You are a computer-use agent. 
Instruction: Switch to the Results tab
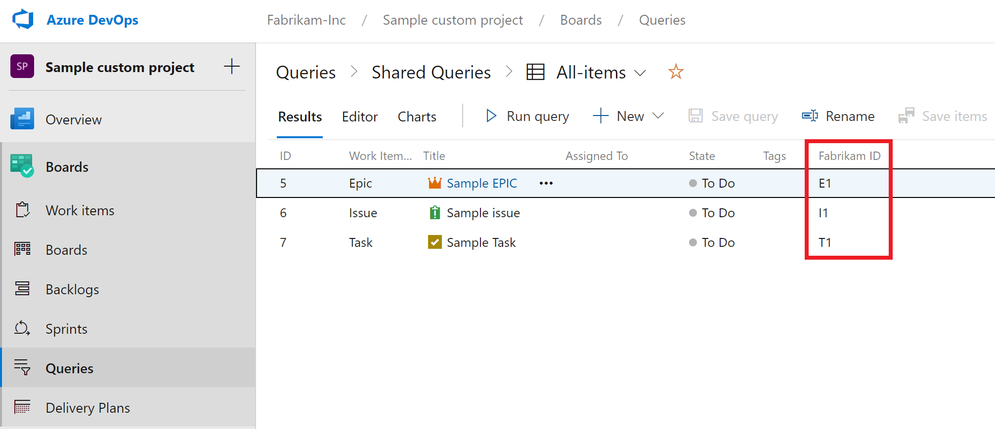tap(300, 117)
